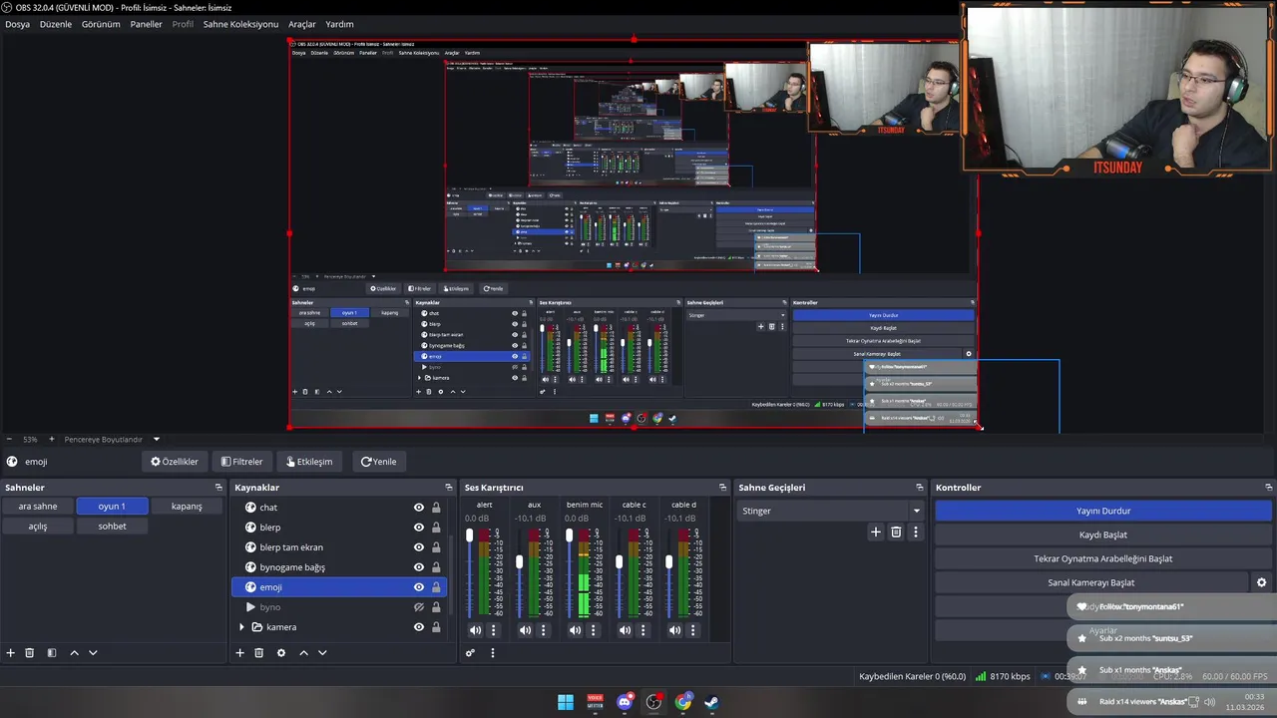
Task: Open options menu for benim mic channel
Action: point(593,630)
